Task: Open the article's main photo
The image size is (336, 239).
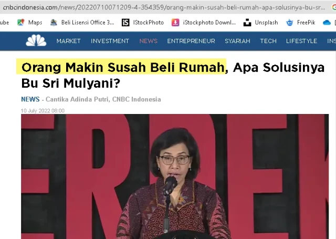Action: point(175,176)
